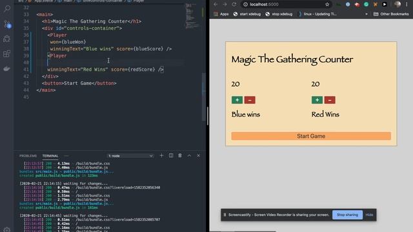413x232 pixels.
Task: Click line 37 'won={blueWon}' in editor
Action: [68, 42]
